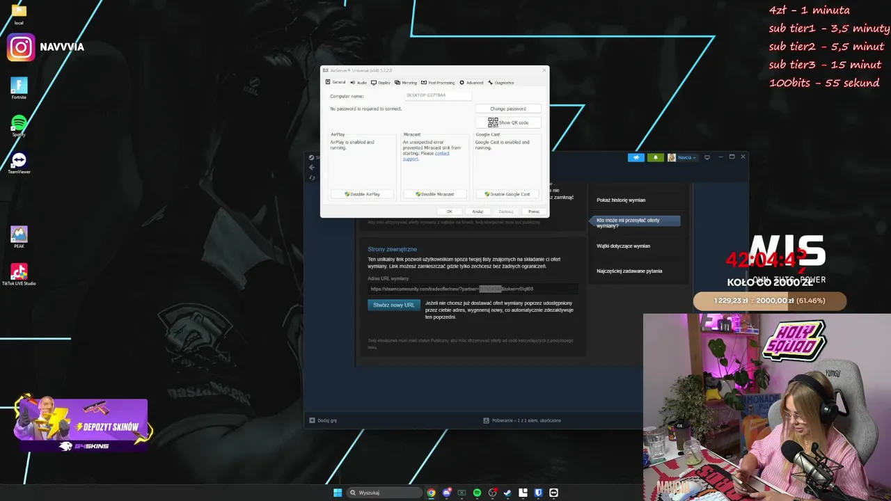
Task: Click Steam's megaphone announcements icon
Action: pyautogui.click(x=636, y=157)
